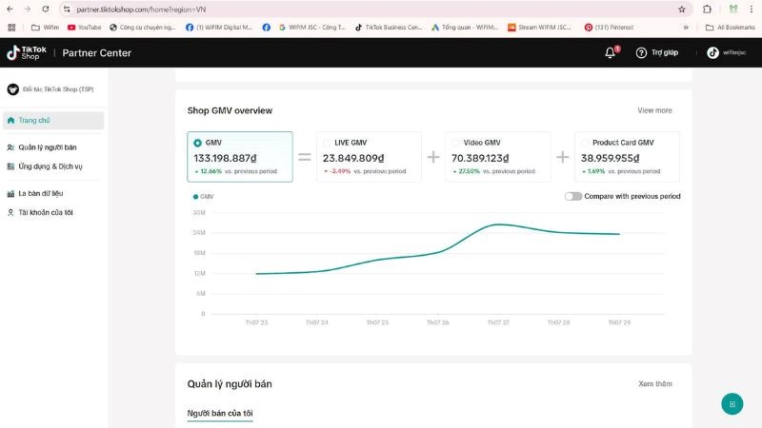Viewport: 762px width, 428px height.
Task: Select the Video GMV radio option
Action: (x=456, y=143)
